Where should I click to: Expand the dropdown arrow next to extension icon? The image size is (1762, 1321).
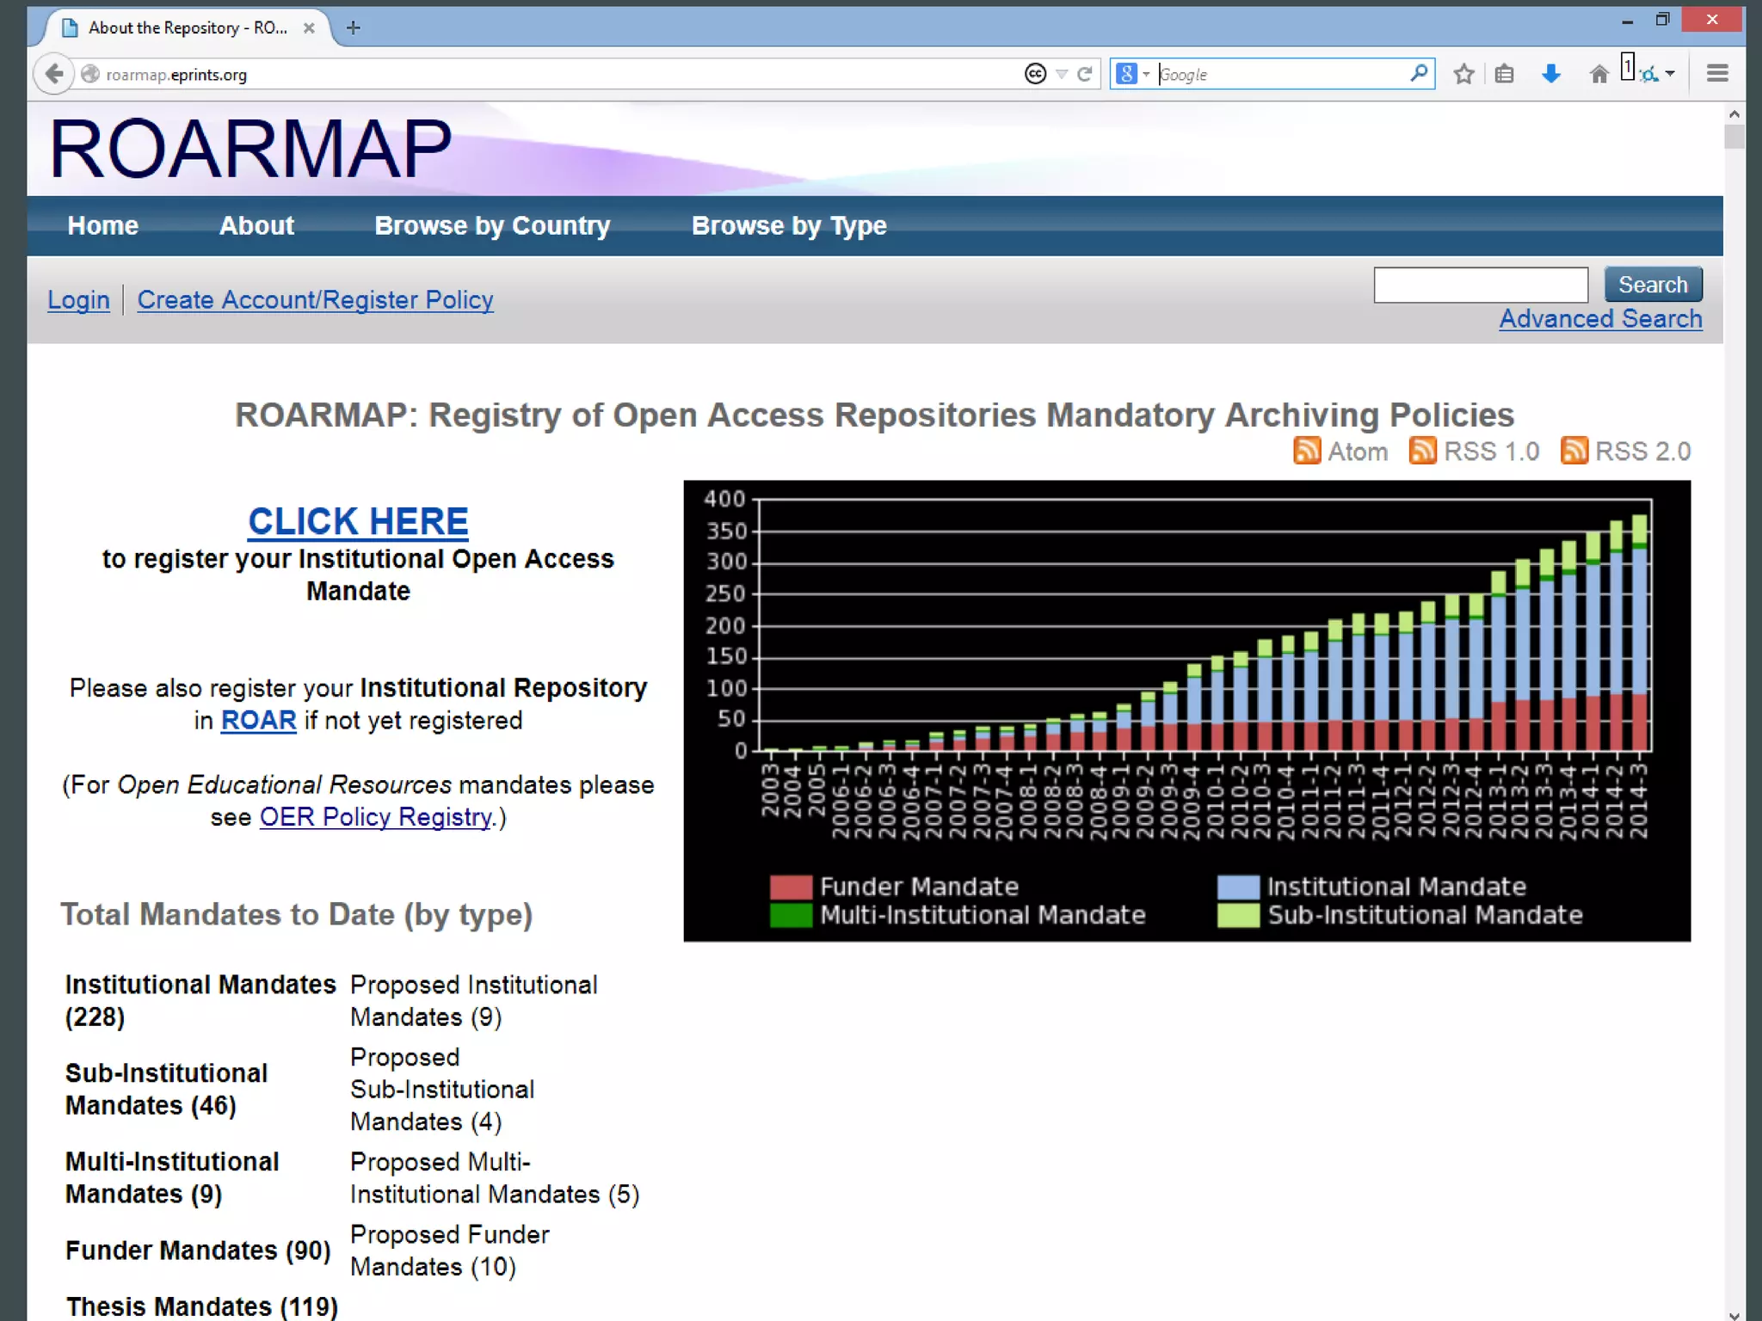click(1670, 74)
